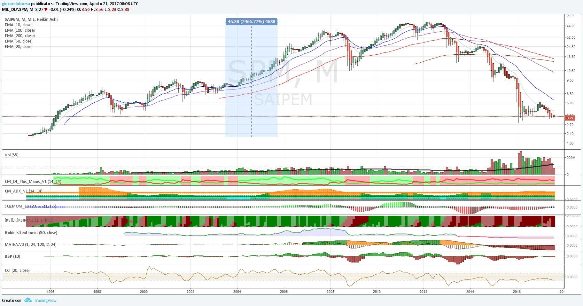Click the 20.0000 label in the RSIM pane
The image size is (583, 306).
573,216
